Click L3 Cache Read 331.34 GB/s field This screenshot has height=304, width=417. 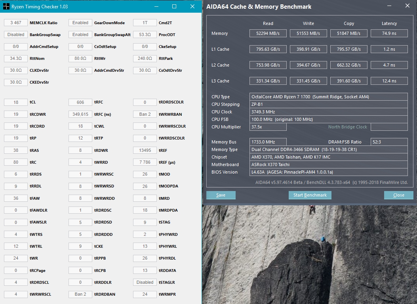point(268,81)
